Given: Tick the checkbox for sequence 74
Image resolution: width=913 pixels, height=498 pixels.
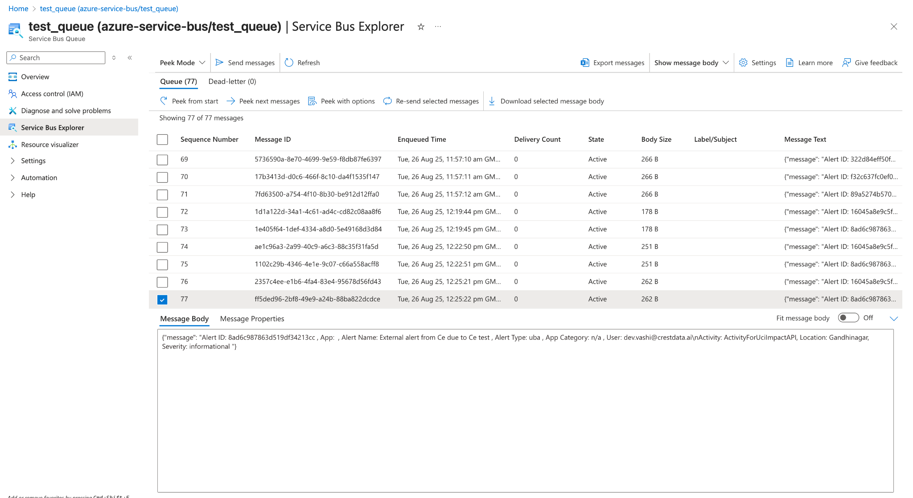Looking at the screenshot, I should pyautogui.click(x=162, y=247).
